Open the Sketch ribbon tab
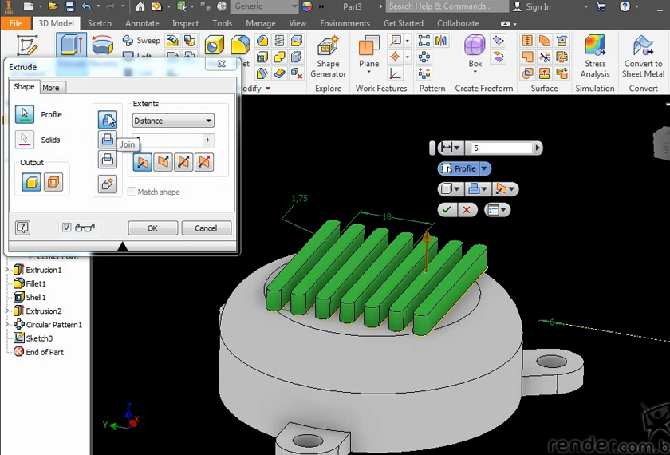 pyautogui.click(x=99, y=23)
